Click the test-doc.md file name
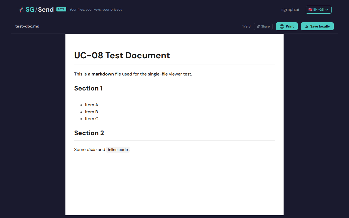 pos(27,26)
